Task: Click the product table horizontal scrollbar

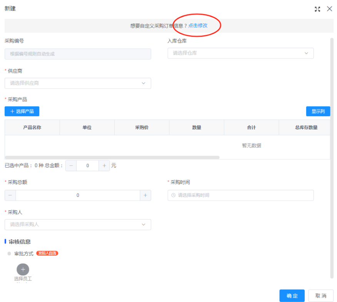Action: point(112,158)
